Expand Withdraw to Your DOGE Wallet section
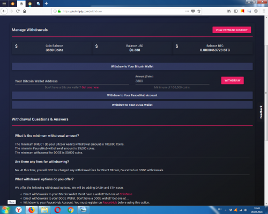Screen dimensions: 268x214 [132, 105]
